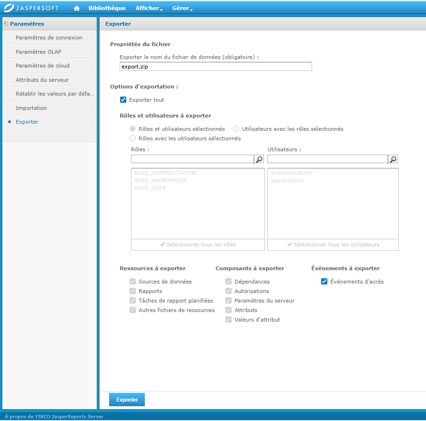The height and width of the screenshot is (421, 426).
Task: Open À propos de TIBCO JasperReports Server
Action: (54, 416)
